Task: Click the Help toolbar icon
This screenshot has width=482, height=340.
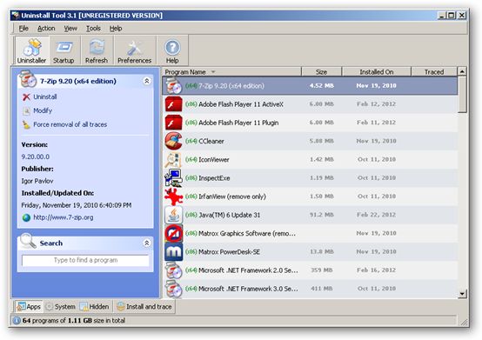Action: click(x=172, y=50)
